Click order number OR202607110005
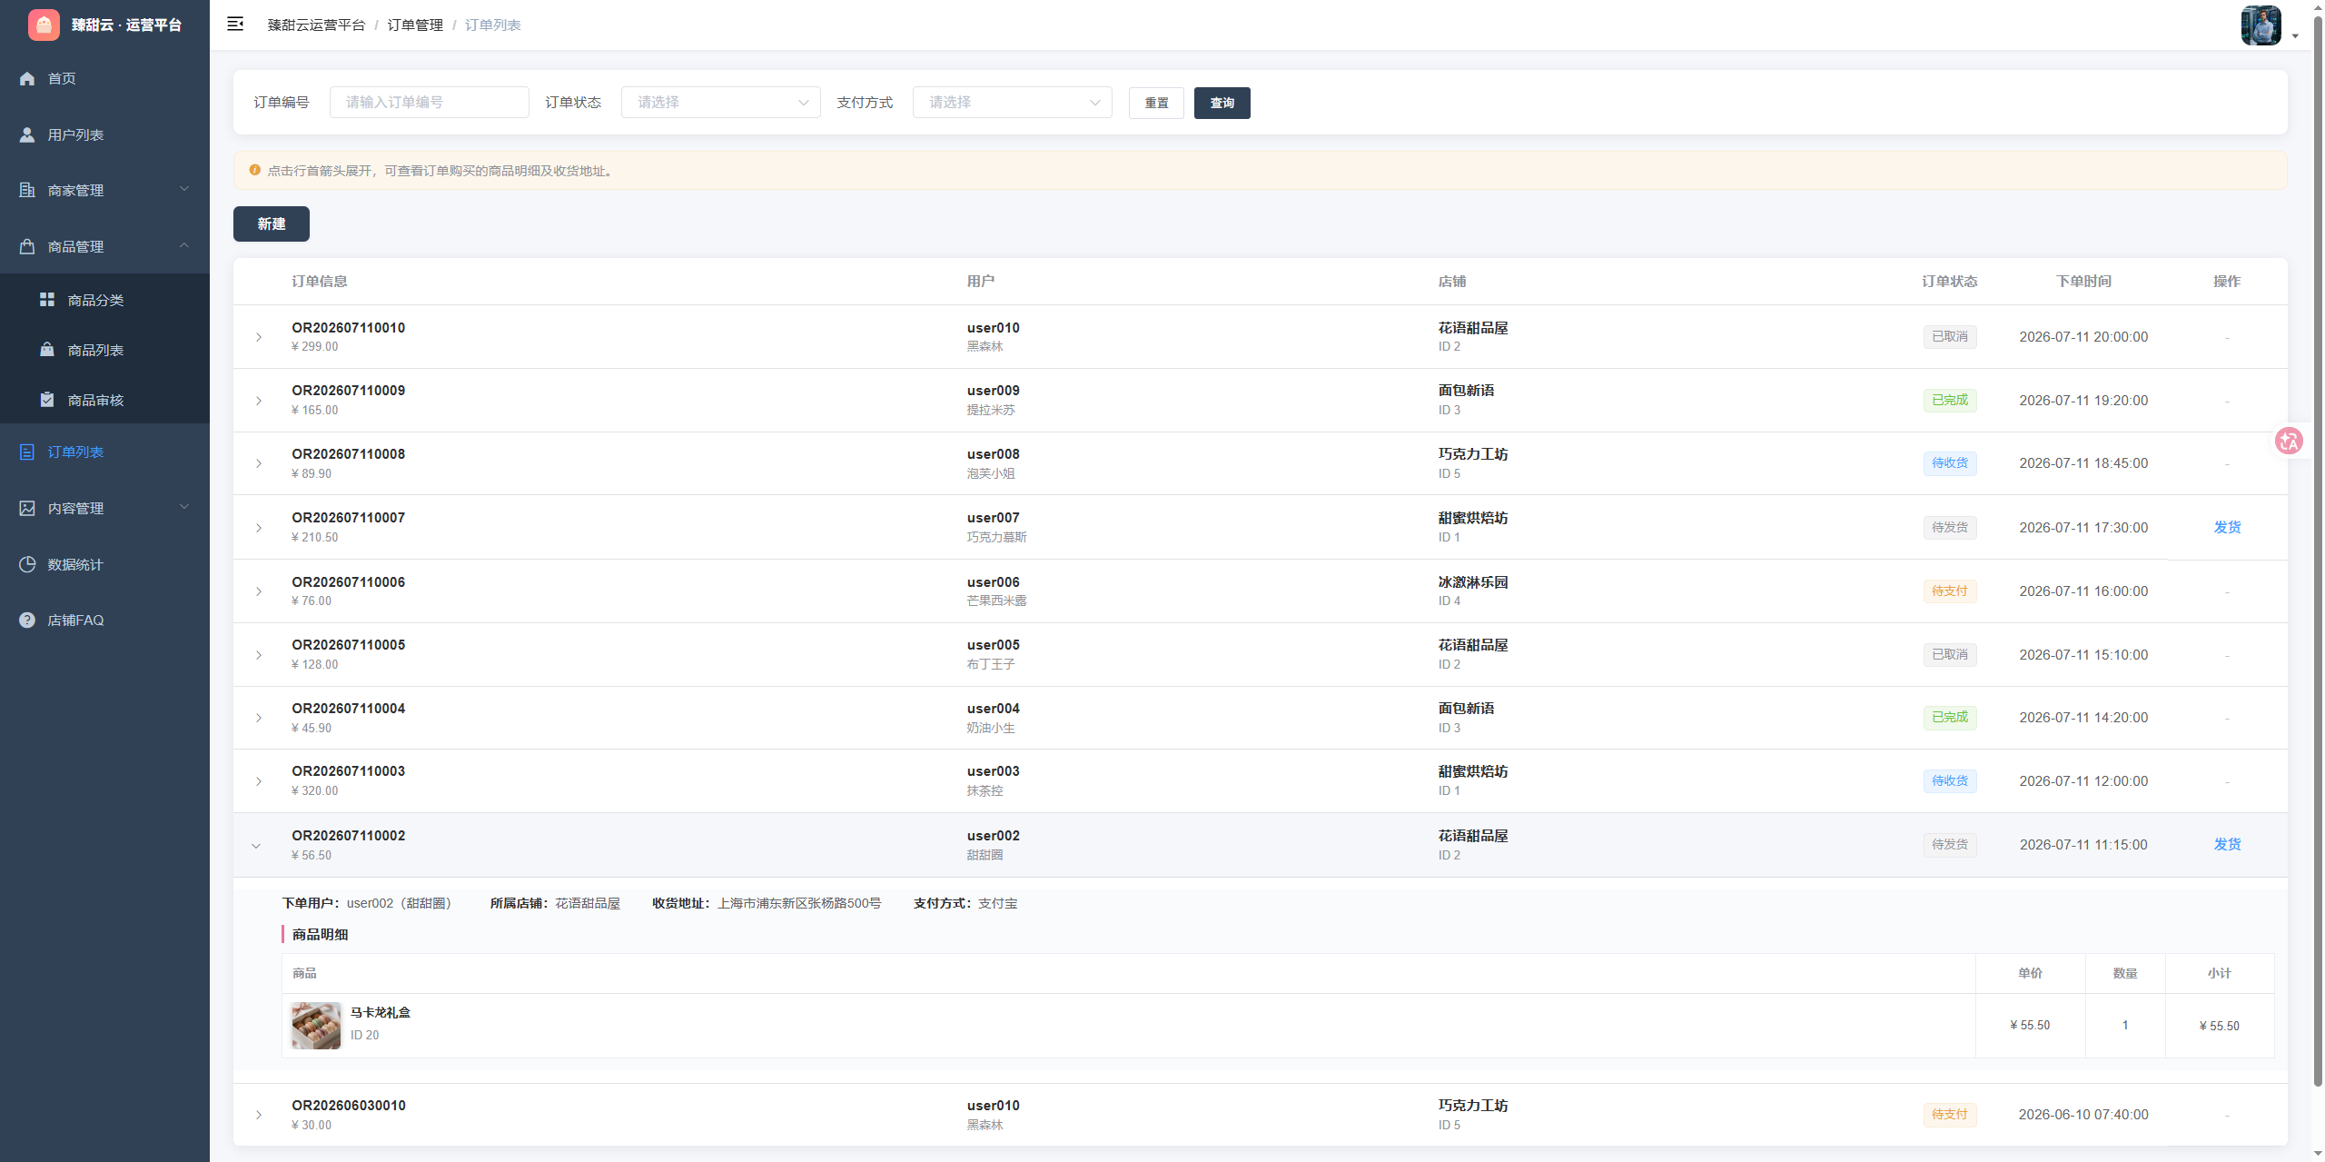The width and height of the screenshot is (2325, 1162). tap(348, 645)
